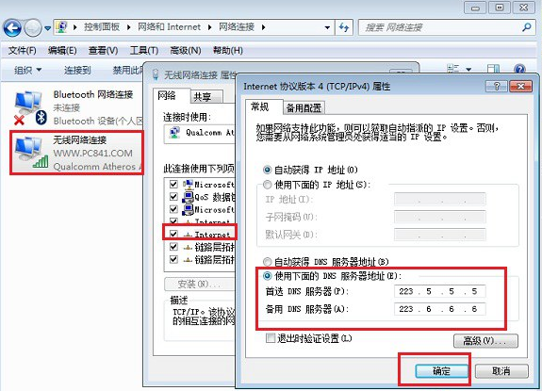Image resolution: width=542 pixels, height=391 pixels.
Task: Click 控制面板 in the address breadcrumb
Action: point(102,27)
